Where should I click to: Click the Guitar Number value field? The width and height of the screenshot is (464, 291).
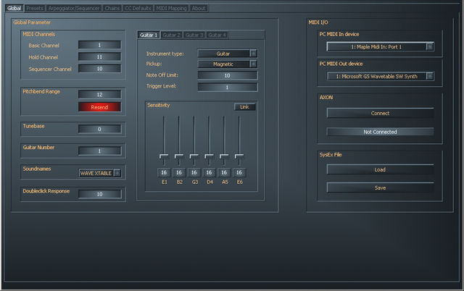tap(99, 151)
